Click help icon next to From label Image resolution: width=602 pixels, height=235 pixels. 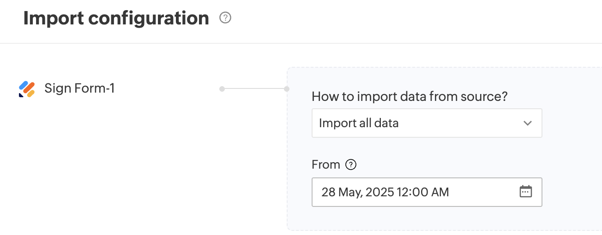(x=351, y=164)
